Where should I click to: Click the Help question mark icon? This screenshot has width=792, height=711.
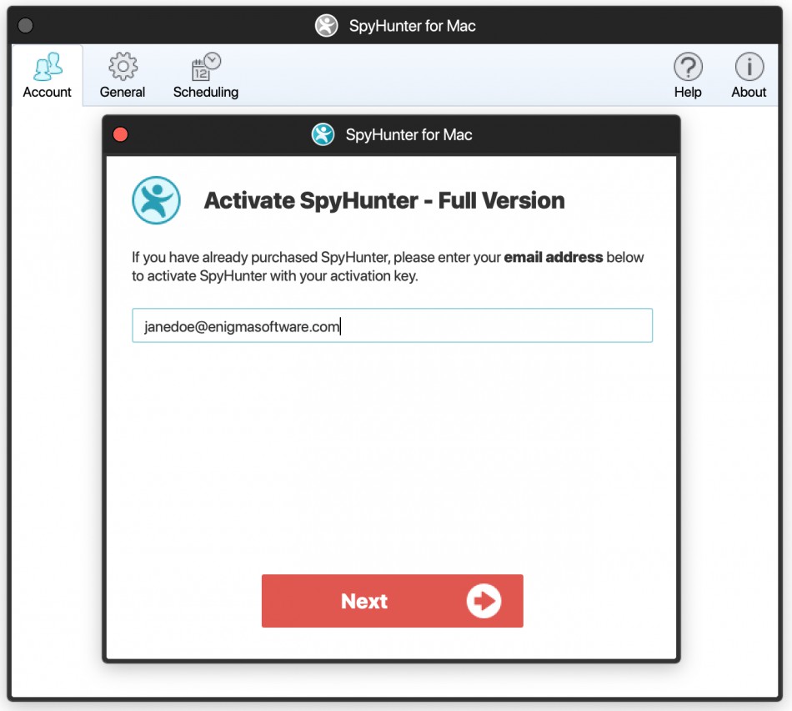coord(688,66)
